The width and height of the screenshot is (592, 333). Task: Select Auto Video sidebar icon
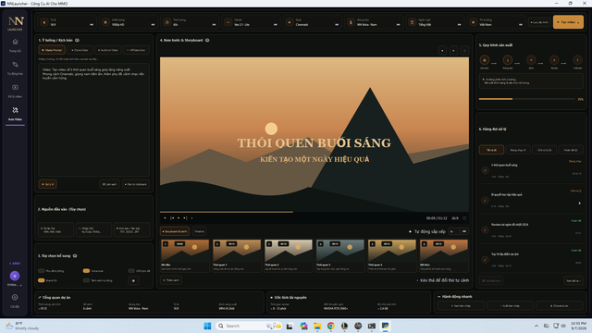tap(15, 110)
